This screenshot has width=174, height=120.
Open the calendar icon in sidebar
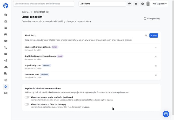(x=6, y=28)
